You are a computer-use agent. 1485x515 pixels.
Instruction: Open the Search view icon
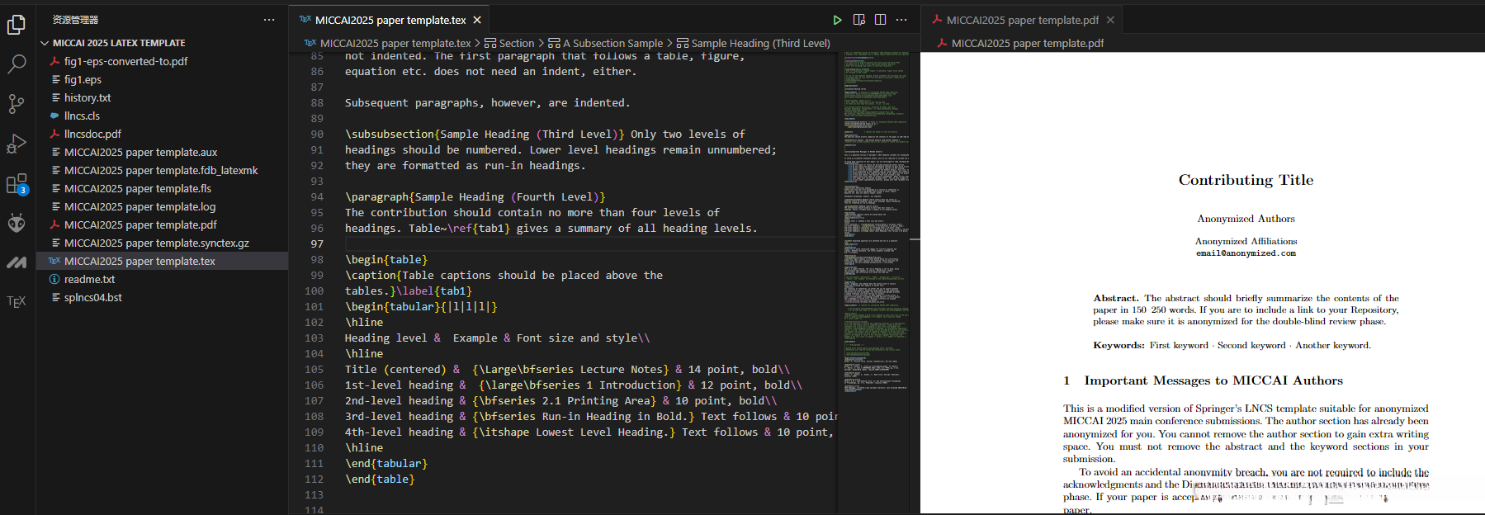pos(17,64)
